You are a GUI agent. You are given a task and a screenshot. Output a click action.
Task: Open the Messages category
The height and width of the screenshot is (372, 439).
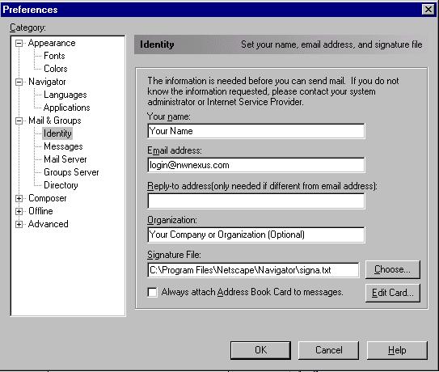63,146
